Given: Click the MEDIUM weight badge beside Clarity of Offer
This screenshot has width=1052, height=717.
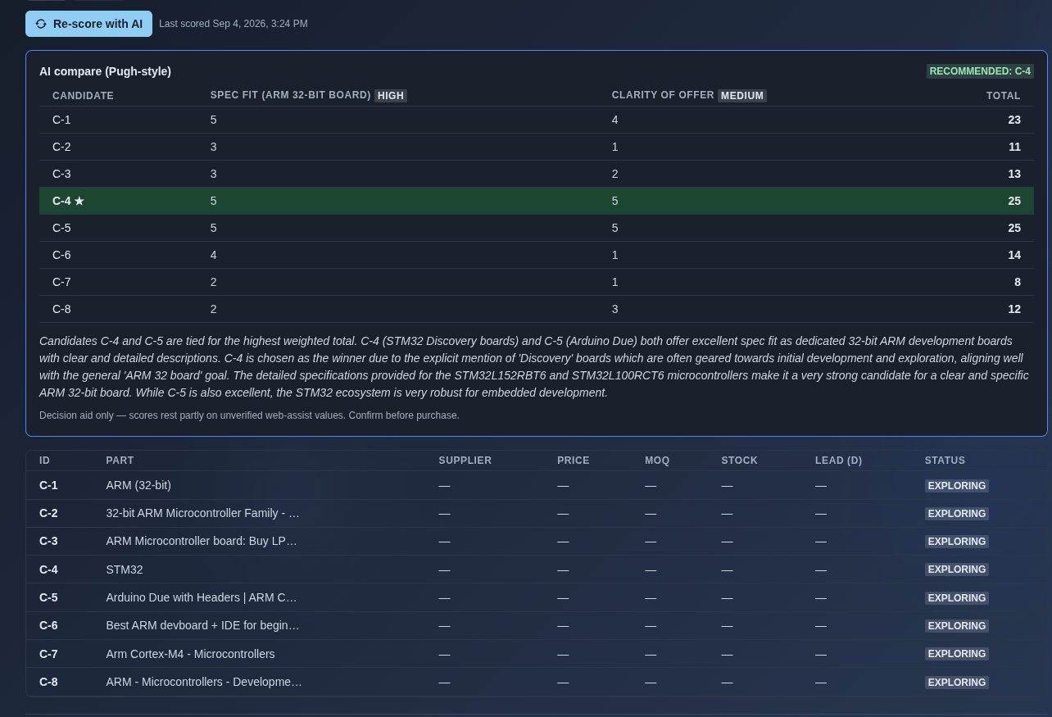Looking at the screenshot, I should click(742, 96).
